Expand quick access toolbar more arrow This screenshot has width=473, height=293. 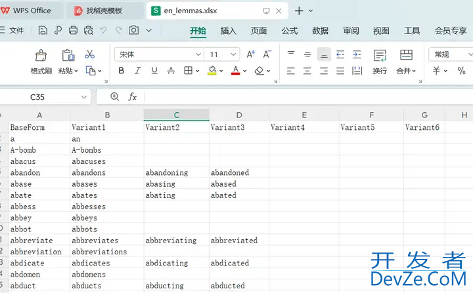click(x=148, y=30)
